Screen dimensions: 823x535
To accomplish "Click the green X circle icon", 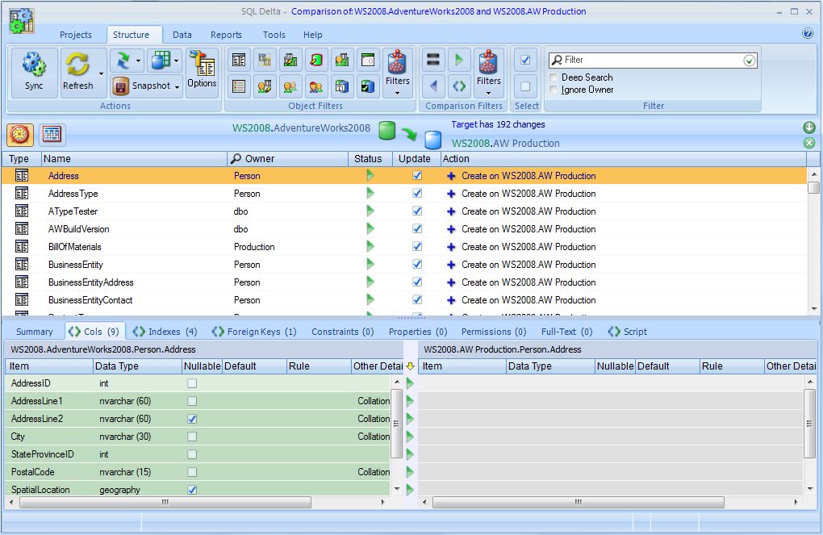I will coord(808,143).
